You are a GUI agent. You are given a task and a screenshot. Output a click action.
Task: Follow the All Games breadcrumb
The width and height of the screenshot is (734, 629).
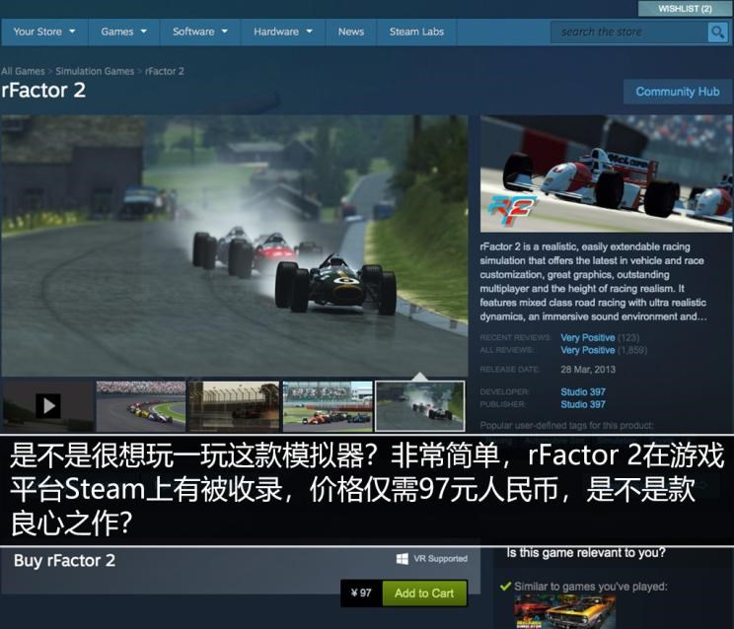[x=23, y=71]
